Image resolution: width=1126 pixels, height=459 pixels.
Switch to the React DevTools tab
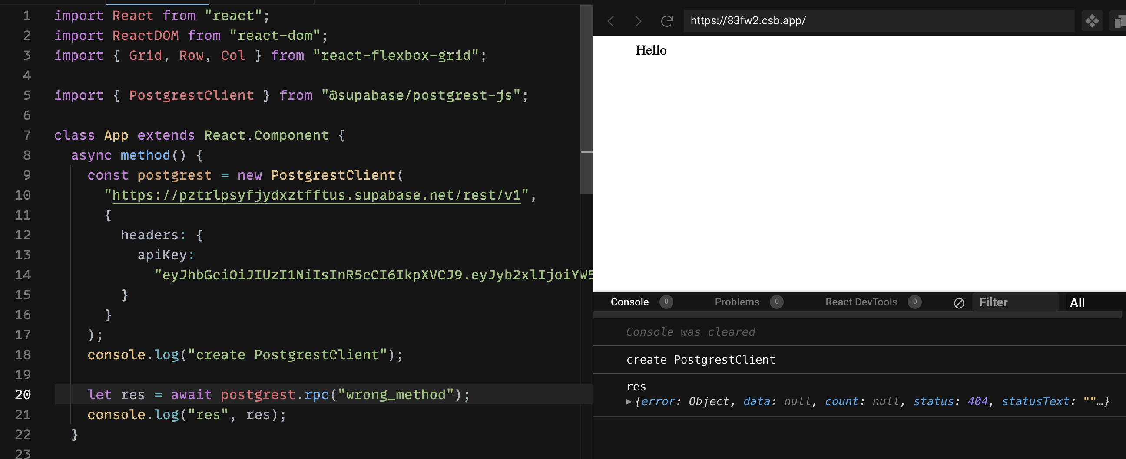pos(861,302)
